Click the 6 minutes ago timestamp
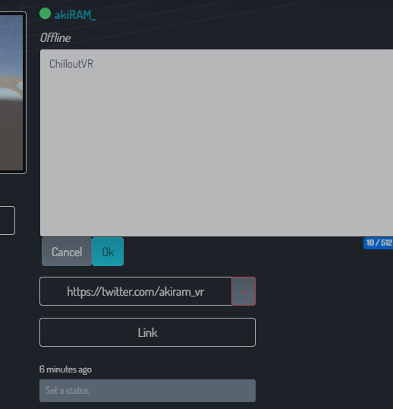Viewport: 393px width, 409px height. pyautogui.click(x=65, y=369)
